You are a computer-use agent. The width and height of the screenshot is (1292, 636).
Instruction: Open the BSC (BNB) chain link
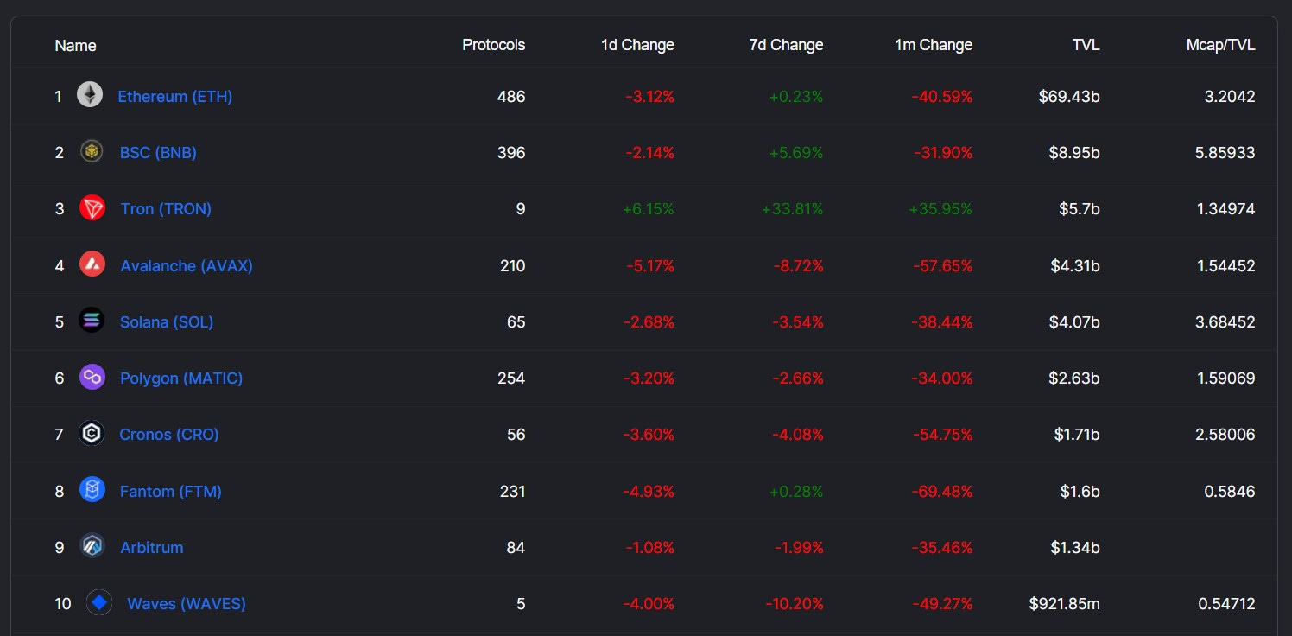coord(158,153)
